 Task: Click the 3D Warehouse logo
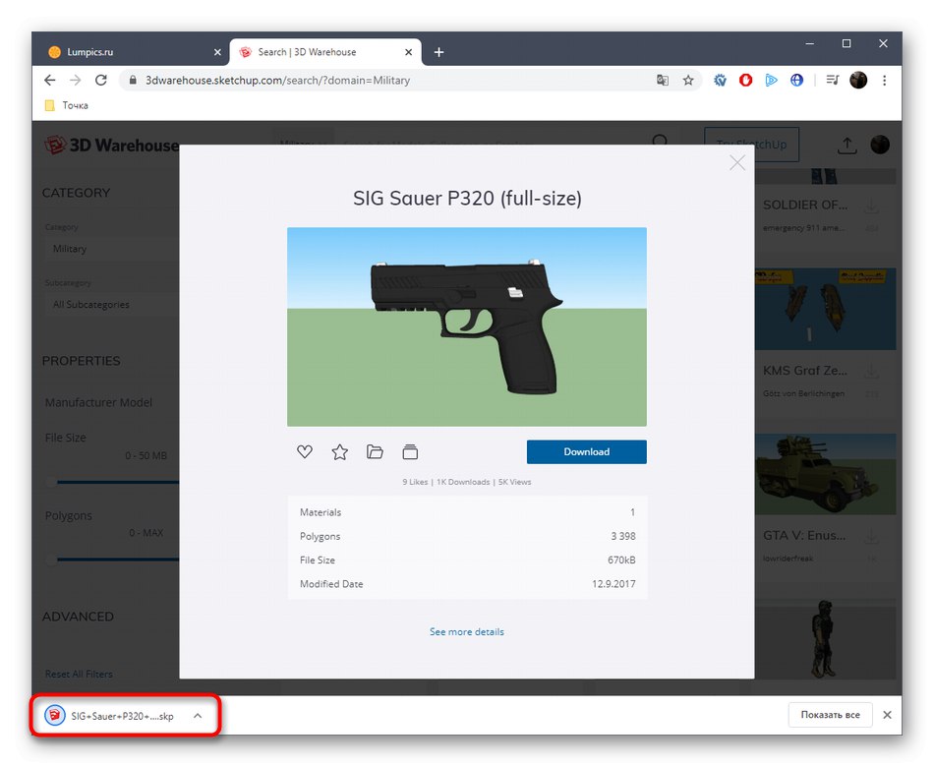click(111, 146)
